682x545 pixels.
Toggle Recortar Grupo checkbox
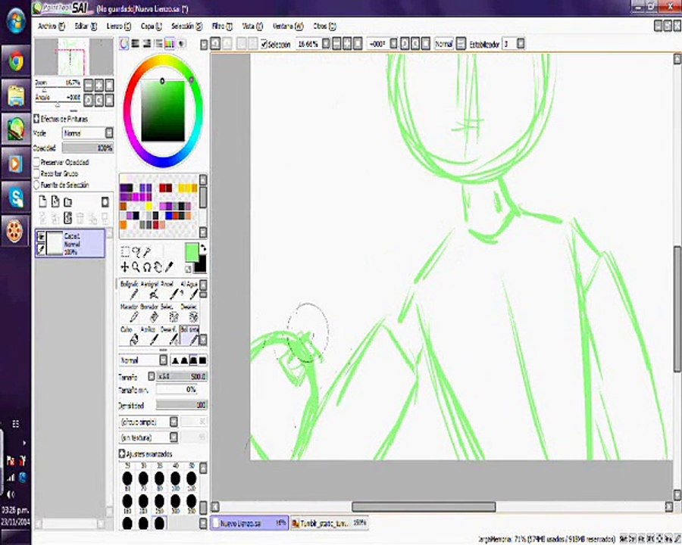(x=37, y=173)
